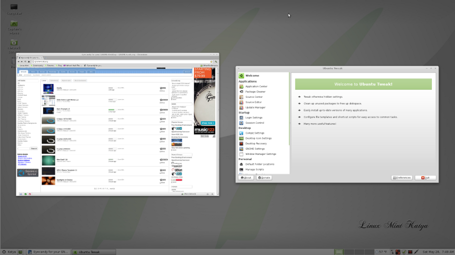The image size is (455, 255).
Task: Select the Eyecandy browser tab in Chromium
Action: [30, 58]
